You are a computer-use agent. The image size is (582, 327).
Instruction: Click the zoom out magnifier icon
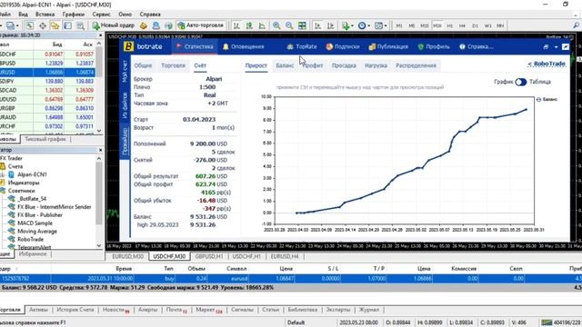coord(289,25)
